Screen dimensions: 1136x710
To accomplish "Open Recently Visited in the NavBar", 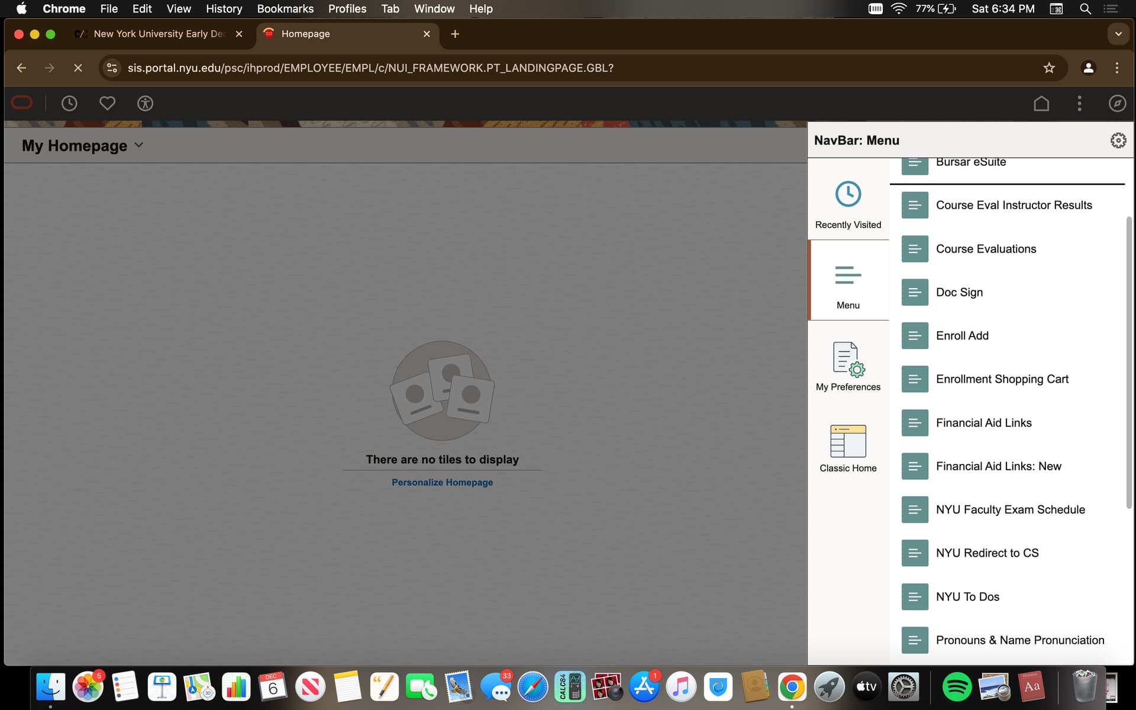I will [848, 204].
